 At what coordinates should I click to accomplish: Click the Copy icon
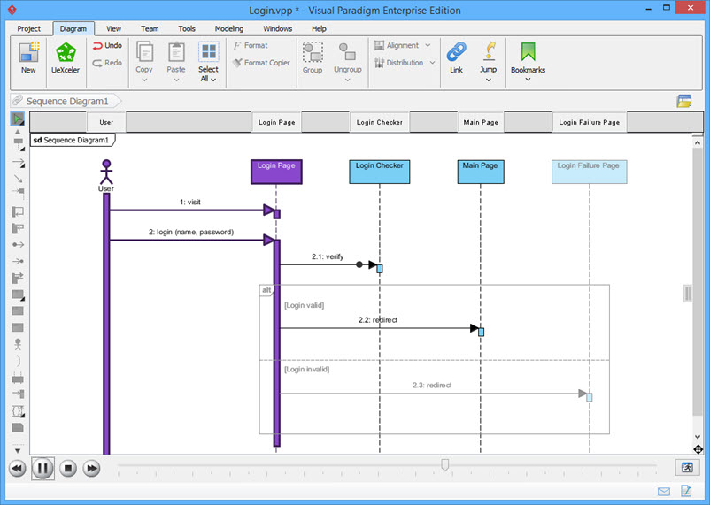(x=144, y=51)
